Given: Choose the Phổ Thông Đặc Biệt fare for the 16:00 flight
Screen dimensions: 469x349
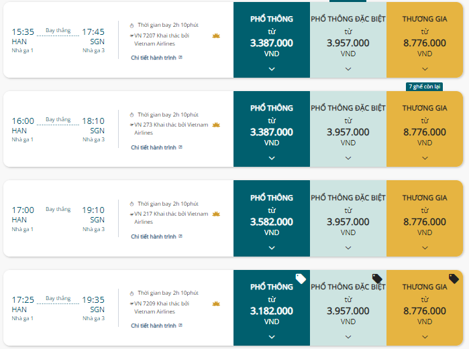Looking at the screenshot, I should point(348,129).
